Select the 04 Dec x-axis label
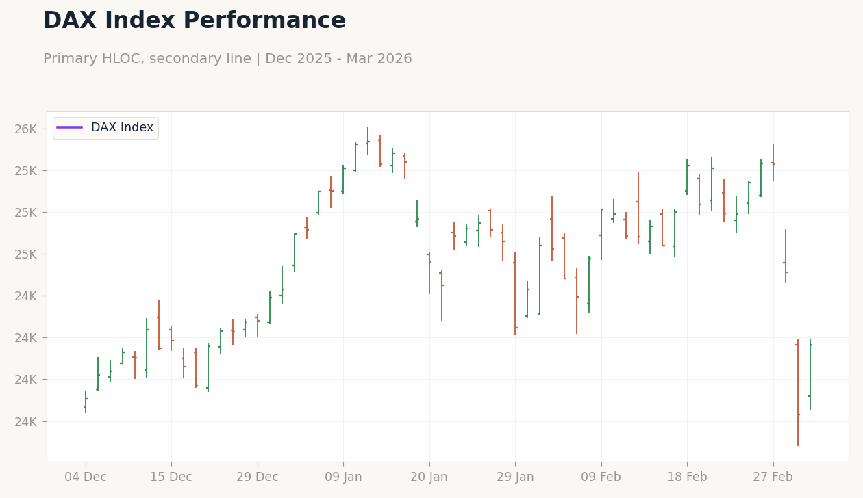The image size is (863, 498). click(x=86, y=477)
